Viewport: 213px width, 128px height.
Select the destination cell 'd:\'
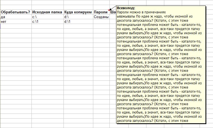[x=78, y=17]
